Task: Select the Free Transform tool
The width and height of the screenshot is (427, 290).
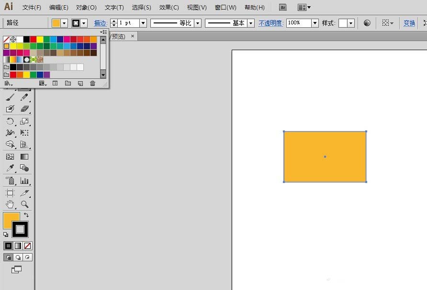Action: click(x=24, y=133)
